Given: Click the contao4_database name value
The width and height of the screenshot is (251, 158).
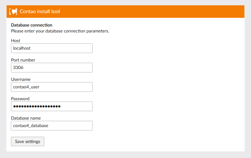Looking at the screenshot, I should (x=31, y=126).
